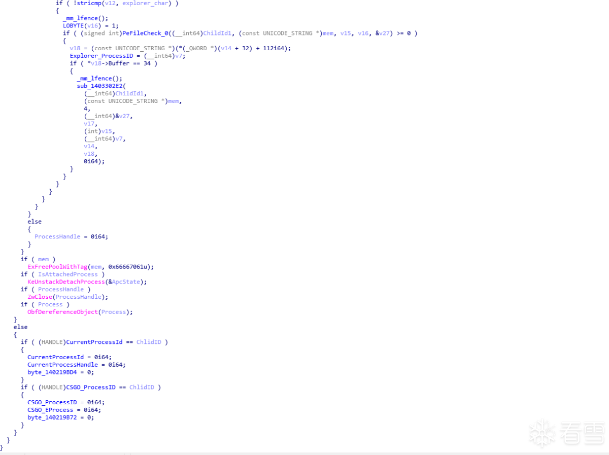Screen dimensions: 609x455
Task: Select the ProcessHandle = 0i64 assignment
Action: [72, 236]
